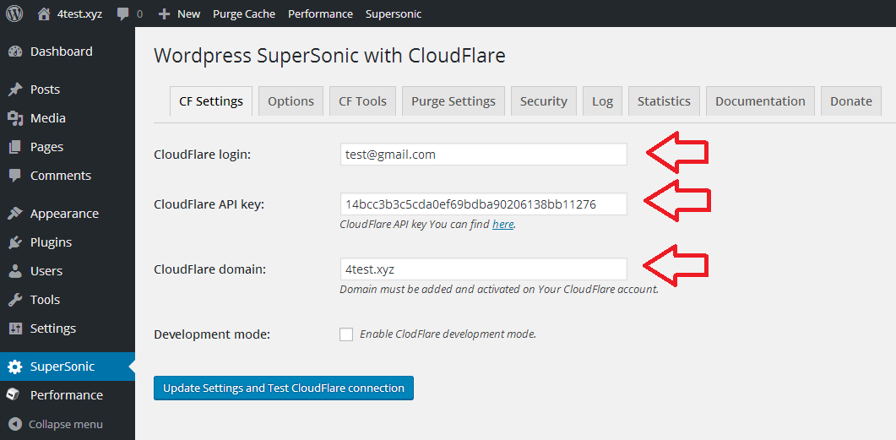Click the Comments bubble icon in sidebar
This screenshot has height=440, width=896.
[x=15, y=176]
